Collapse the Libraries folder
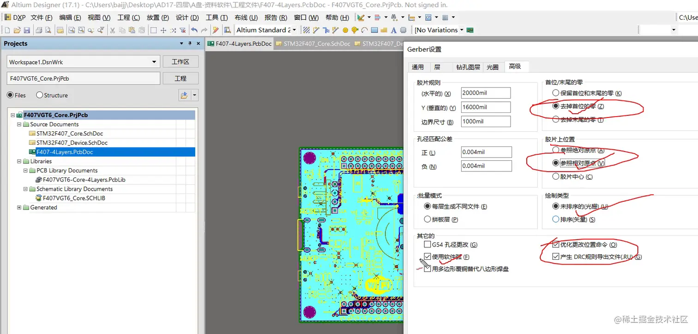 (x=19, y=161)
